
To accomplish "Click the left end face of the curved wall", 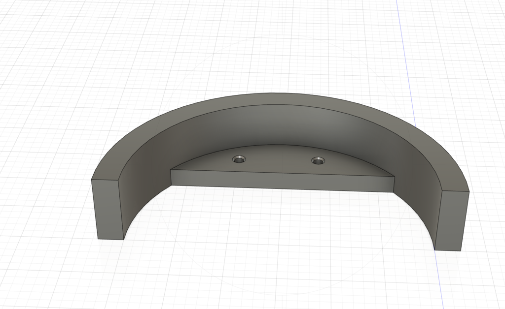I will [108, 210].
